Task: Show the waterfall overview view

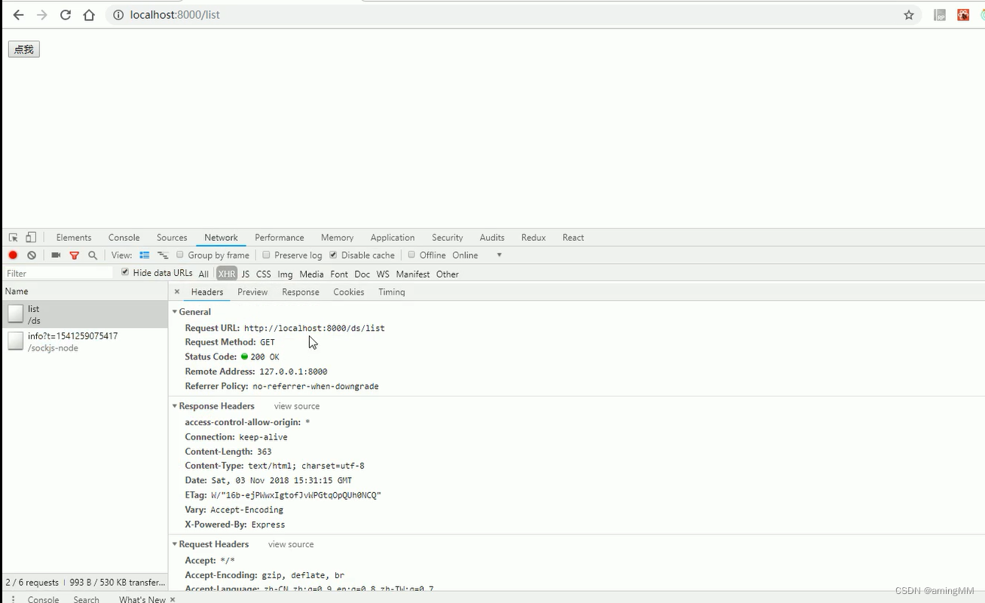Action: coord(163,256)
